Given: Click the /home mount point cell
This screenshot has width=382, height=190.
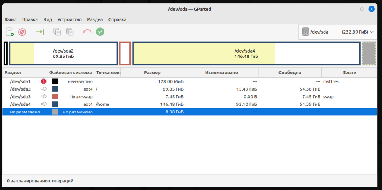Looking at the screenshot, I should tap(102, 104).
